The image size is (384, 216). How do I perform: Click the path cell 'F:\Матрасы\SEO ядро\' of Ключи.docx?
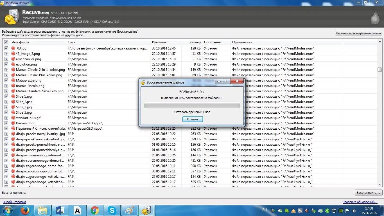tap(85, 123)
